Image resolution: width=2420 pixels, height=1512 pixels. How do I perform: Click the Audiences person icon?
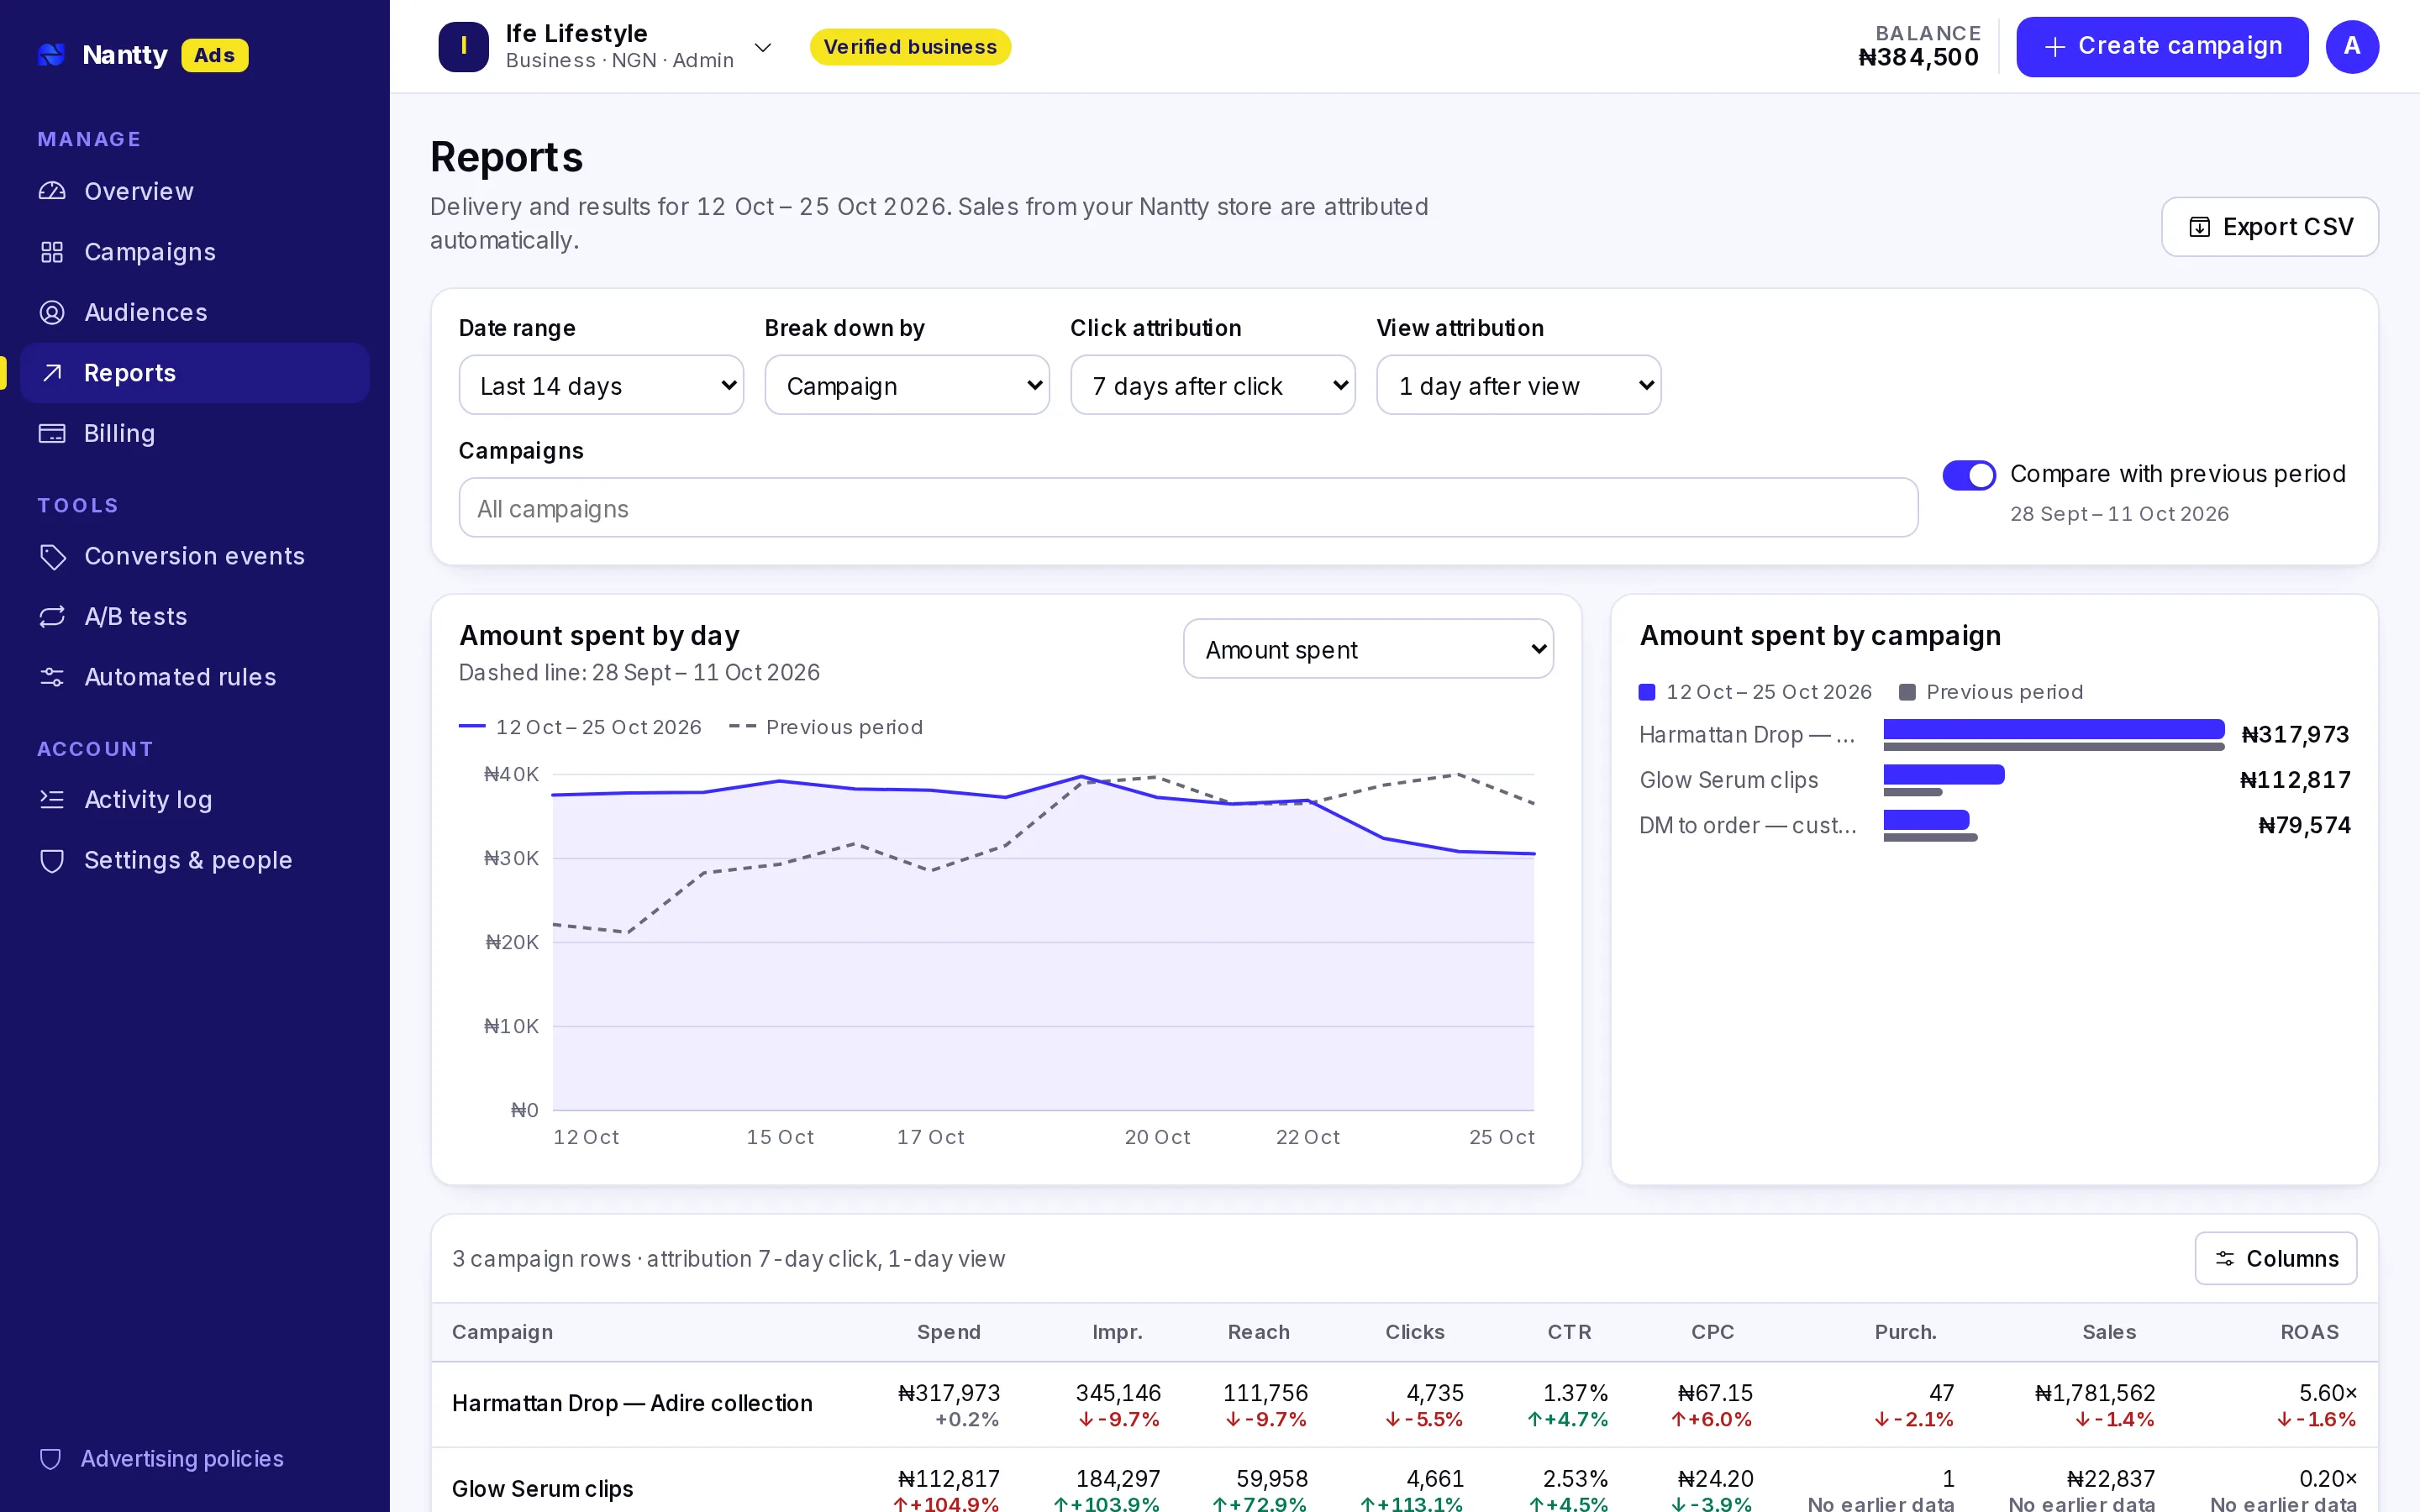52,312
